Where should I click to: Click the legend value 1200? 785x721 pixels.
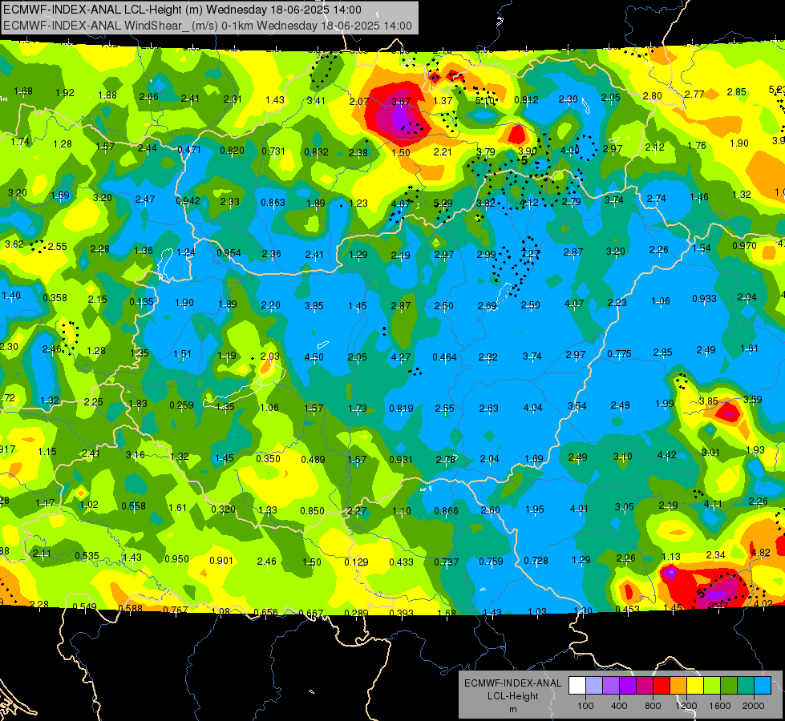(686, 706)
